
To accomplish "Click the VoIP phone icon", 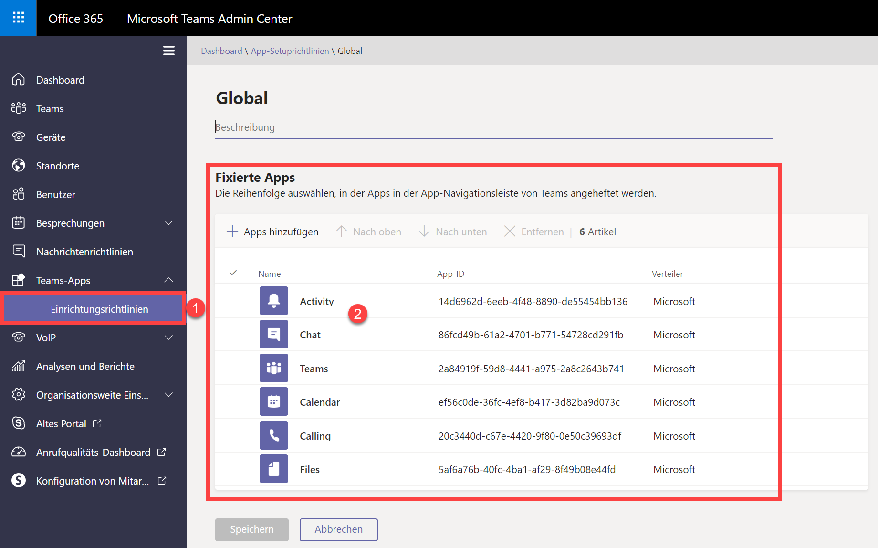I will tap(19, 337).
